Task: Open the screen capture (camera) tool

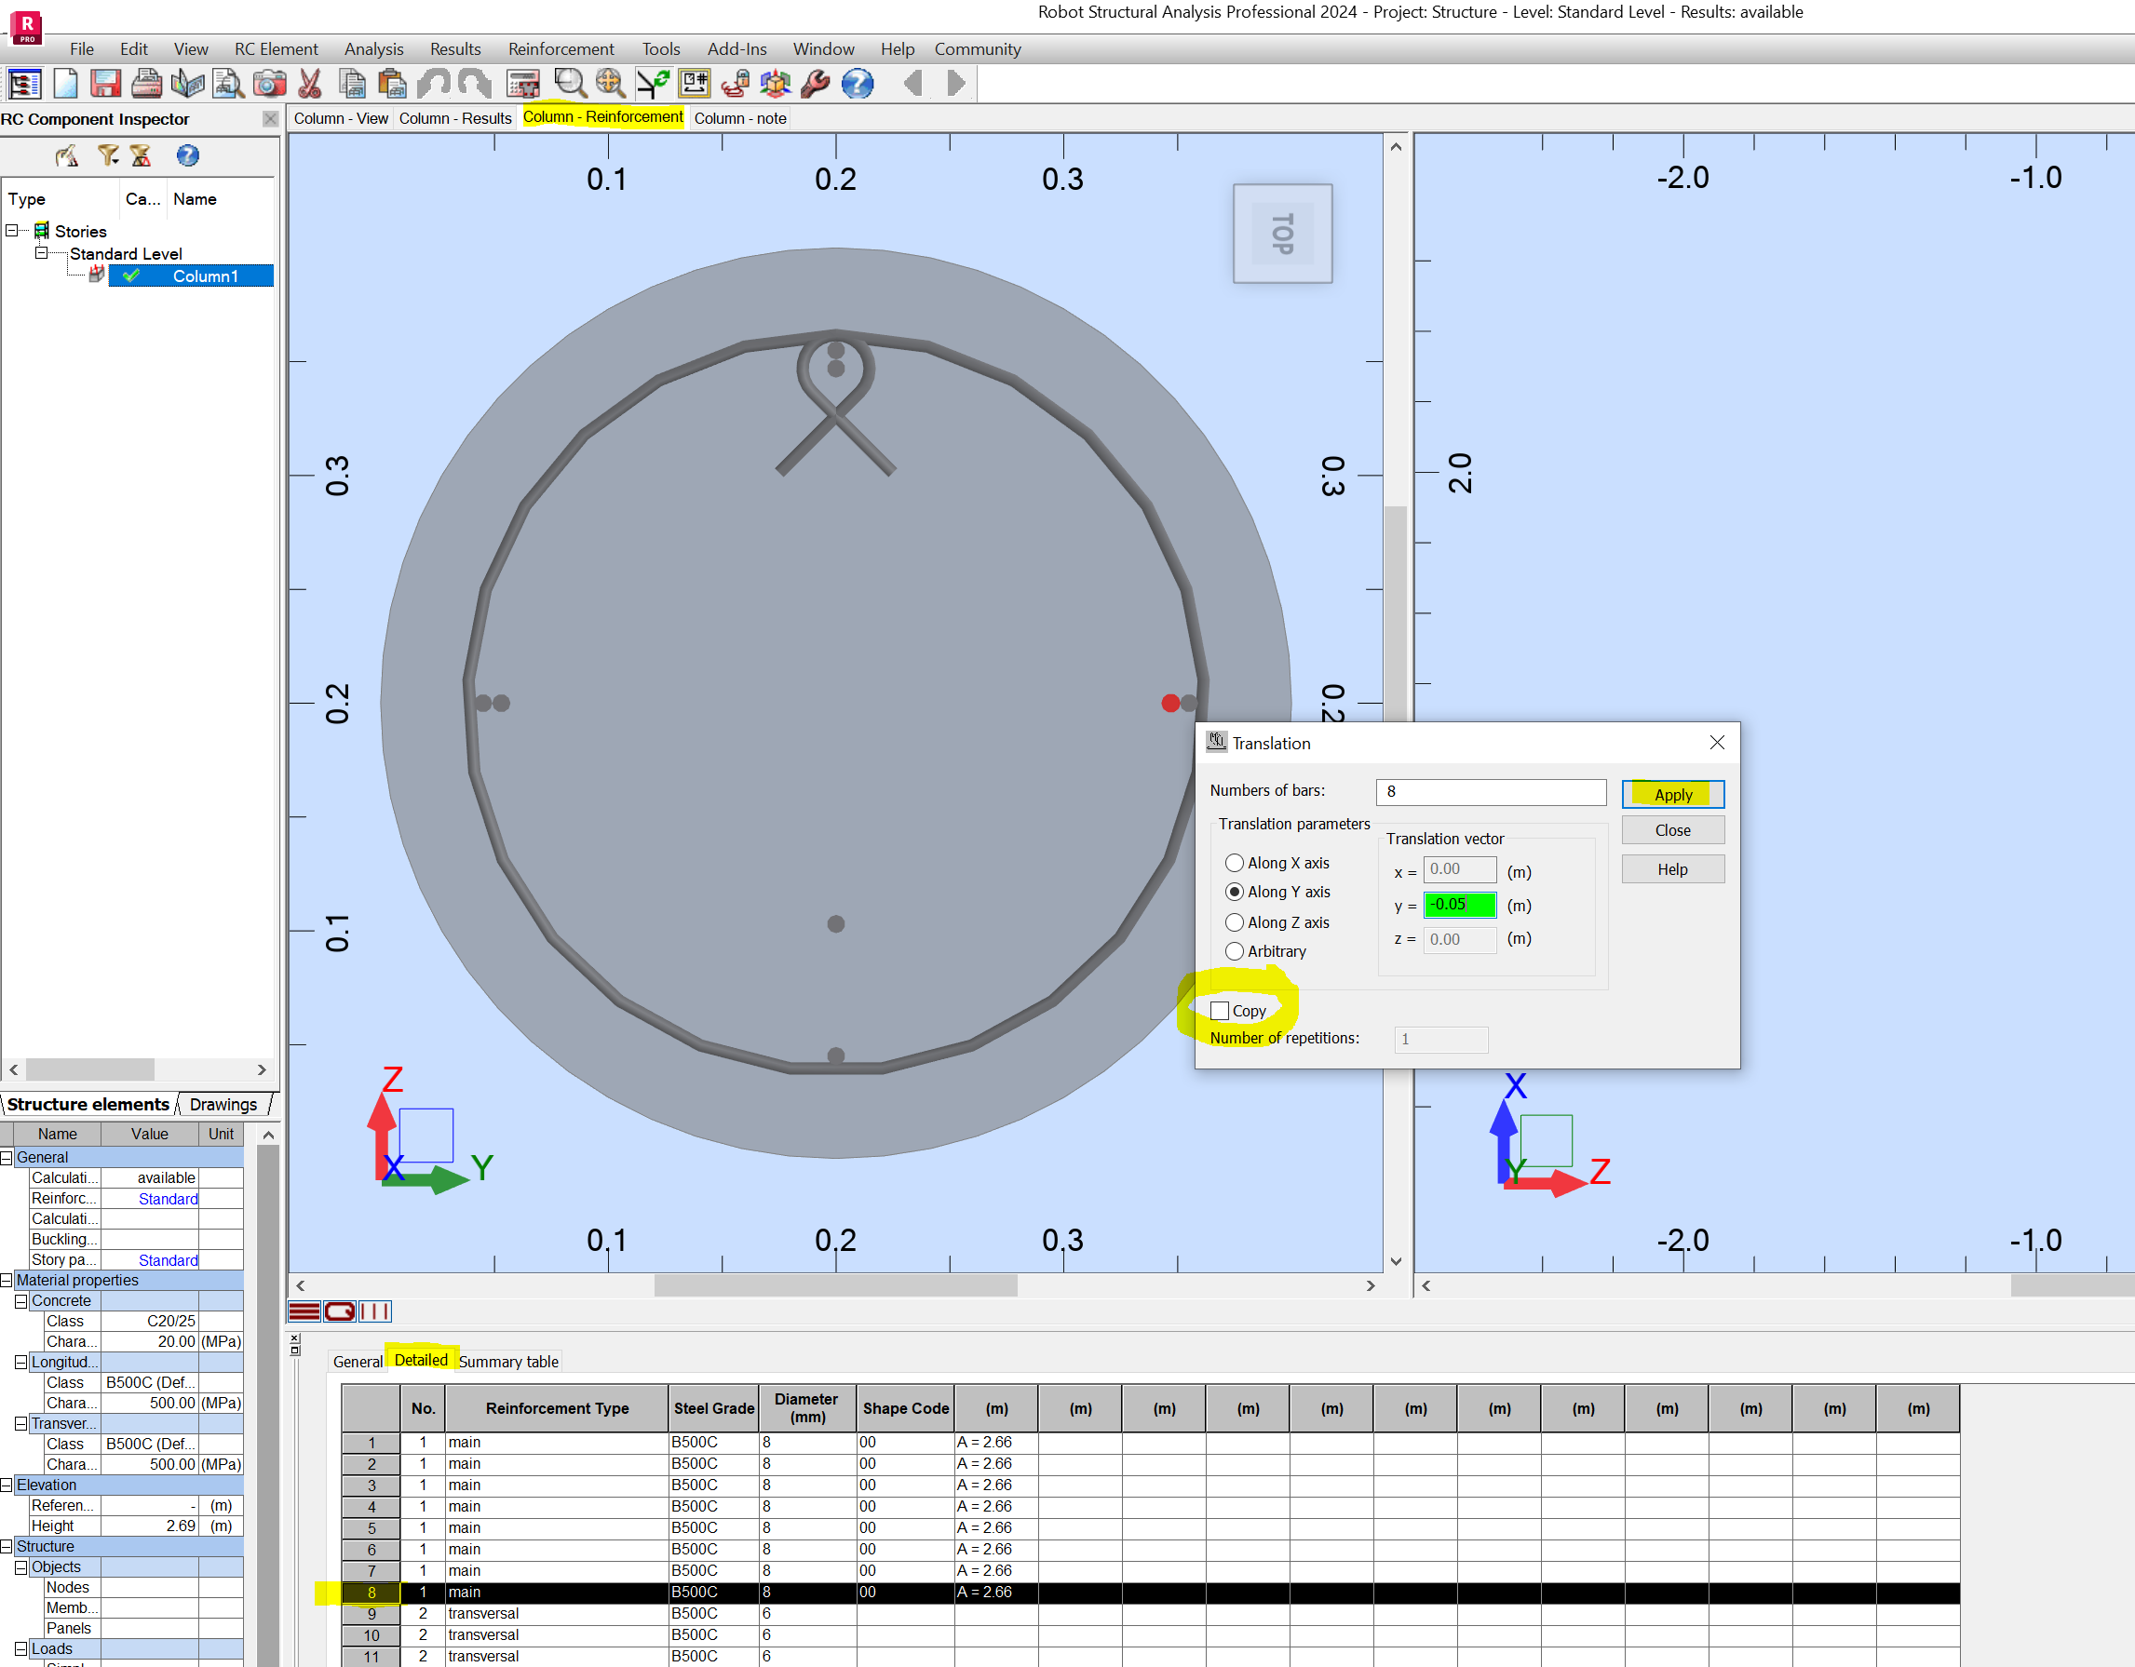Action: pyautogui.click(x=270, y=84)
